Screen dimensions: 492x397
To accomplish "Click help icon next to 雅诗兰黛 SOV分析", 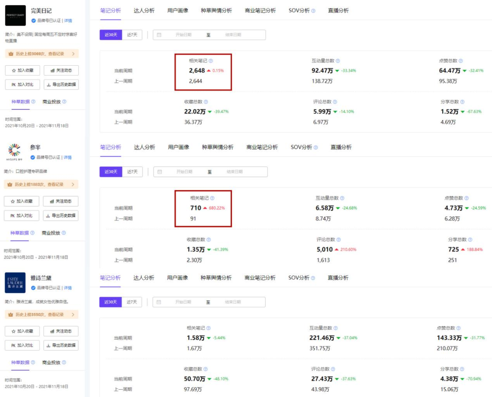I will [x=313, y=278].
